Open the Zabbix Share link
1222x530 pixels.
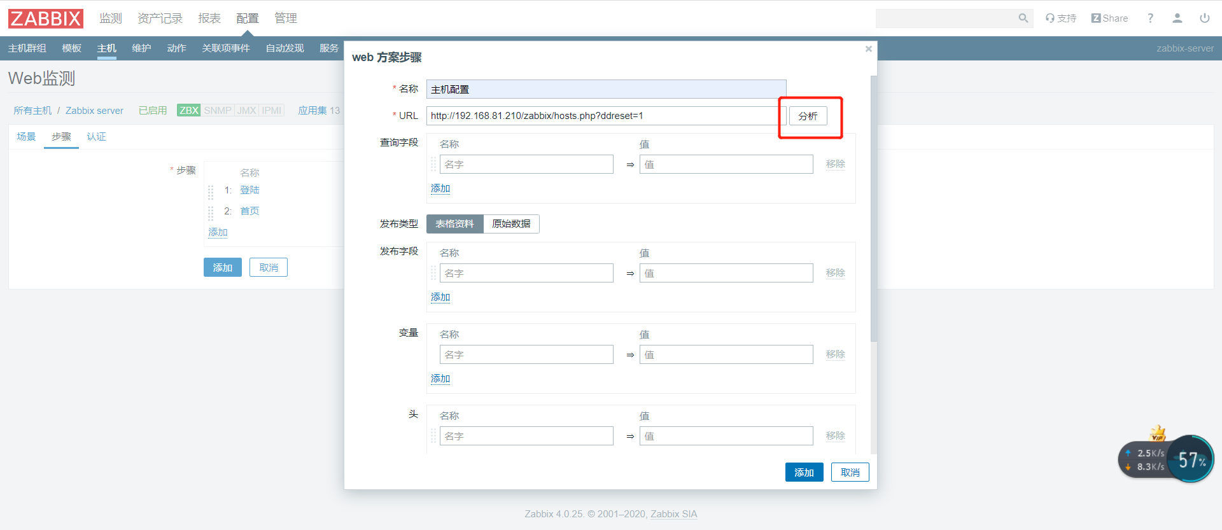coord(1109,18)
